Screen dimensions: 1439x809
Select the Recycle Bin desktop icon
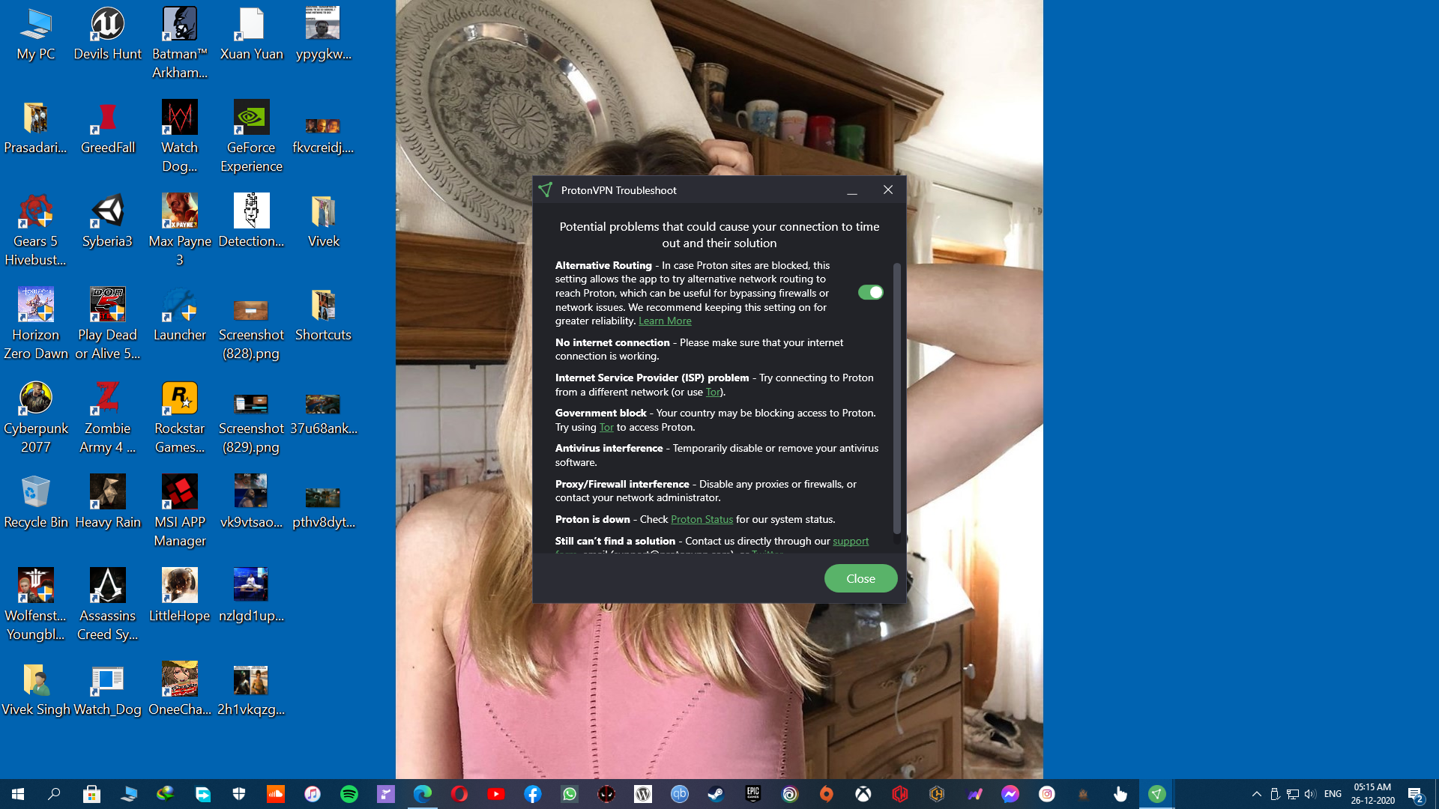pyautogui.click(x=36, y=503)
